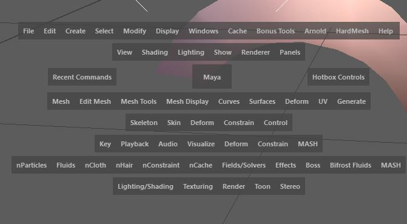This screenshot has width=407, height=224.
Task: Open the Mesh Tools menu
Action: point(138,101)
